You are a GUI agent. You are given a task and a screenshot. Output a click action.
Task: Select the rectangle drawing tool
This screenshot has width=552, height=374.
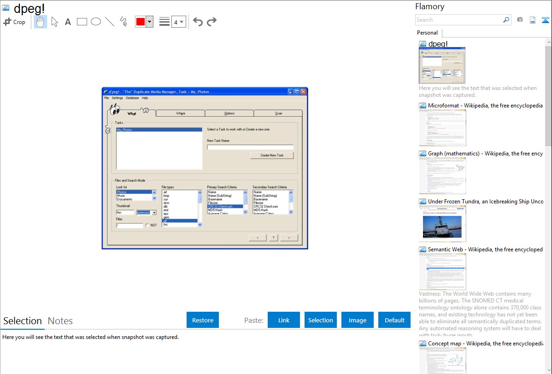coord(82,22)
